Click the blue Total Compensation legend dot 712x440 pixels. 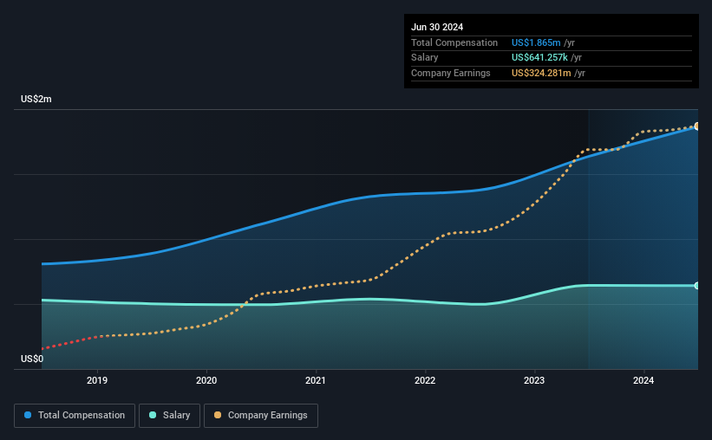tap(28, 415)
